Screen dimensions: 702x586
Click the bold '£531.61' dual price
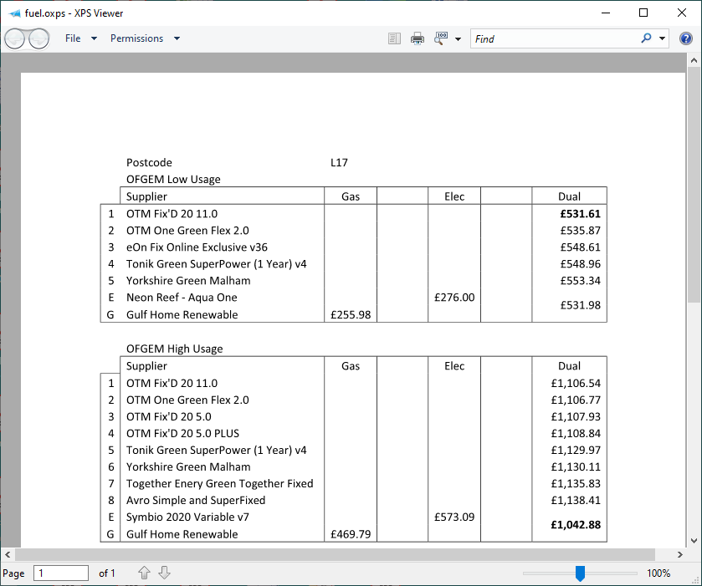tap(580, 214)
